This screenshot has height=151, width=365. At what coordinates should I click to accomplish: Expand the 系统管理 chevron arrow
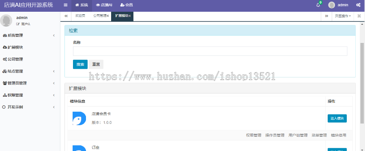54,36
